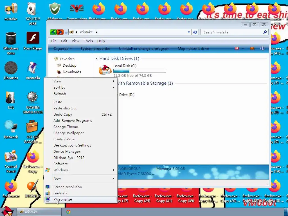This screenshot has width=288, height=216.
Task: Click the Search mistake field
Action: click(x=232, y=32)
